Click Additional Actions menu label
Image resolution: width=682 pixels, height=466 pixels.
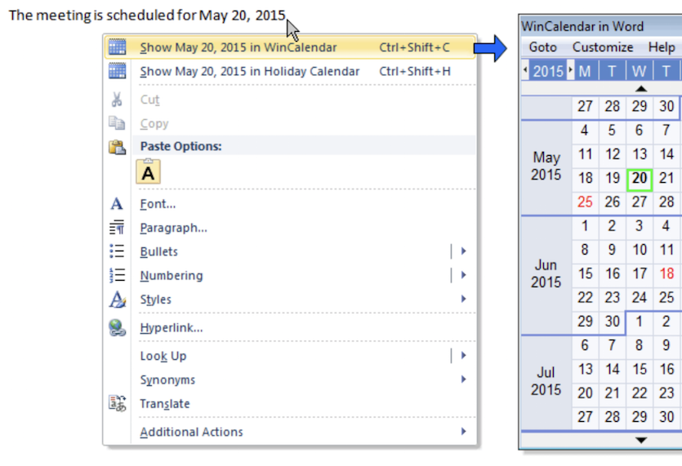tap(191, 432)
